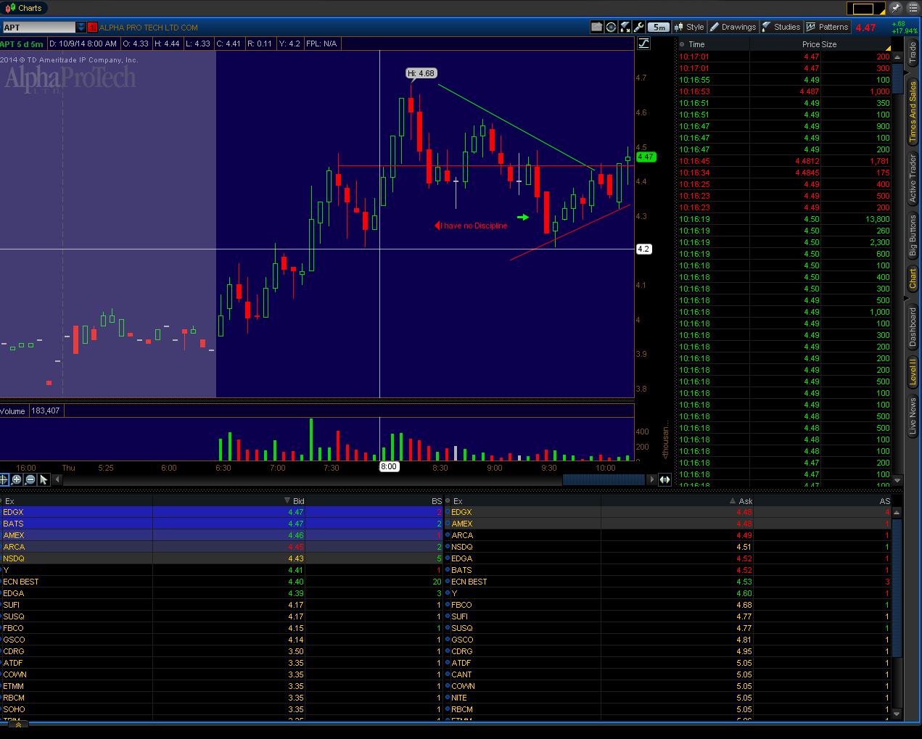Click the ask-side Ex header dot
The height and width of the screenshot is (739, 922).
point(448,501)
